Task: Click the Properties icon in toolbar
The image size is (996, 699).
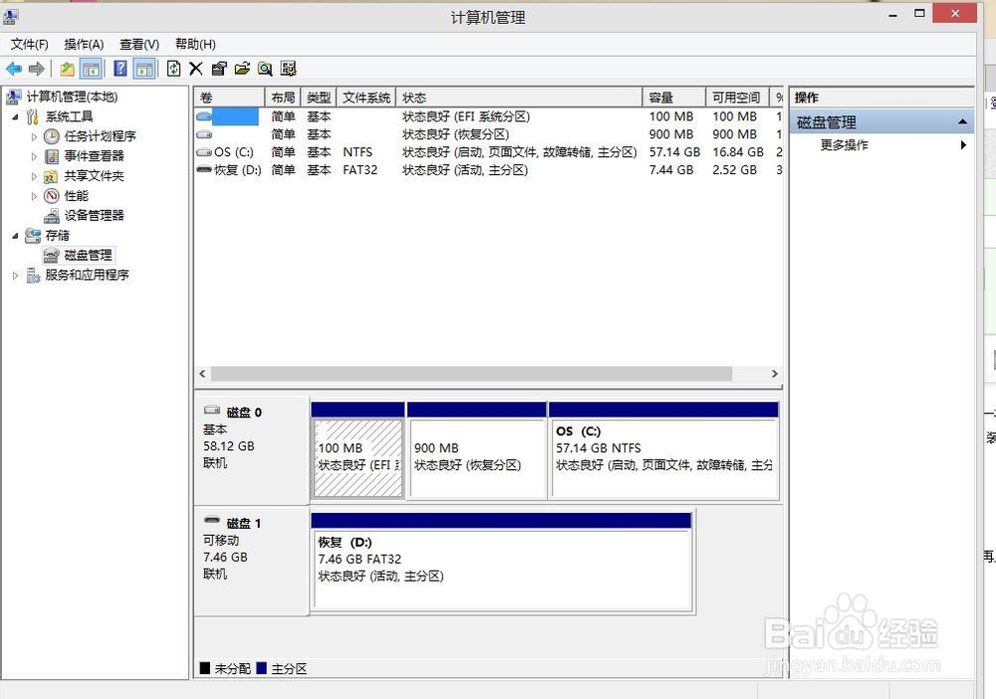Action: (x=219, y=69)
